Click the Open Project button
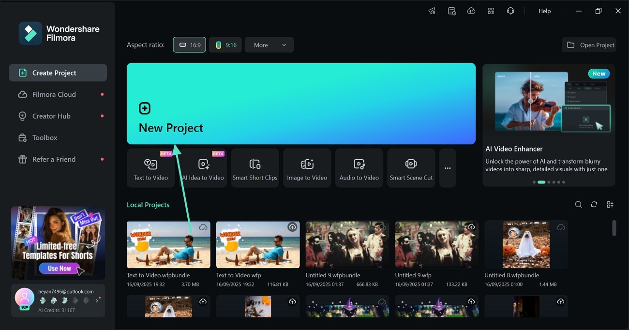 [x=589, y=45]
